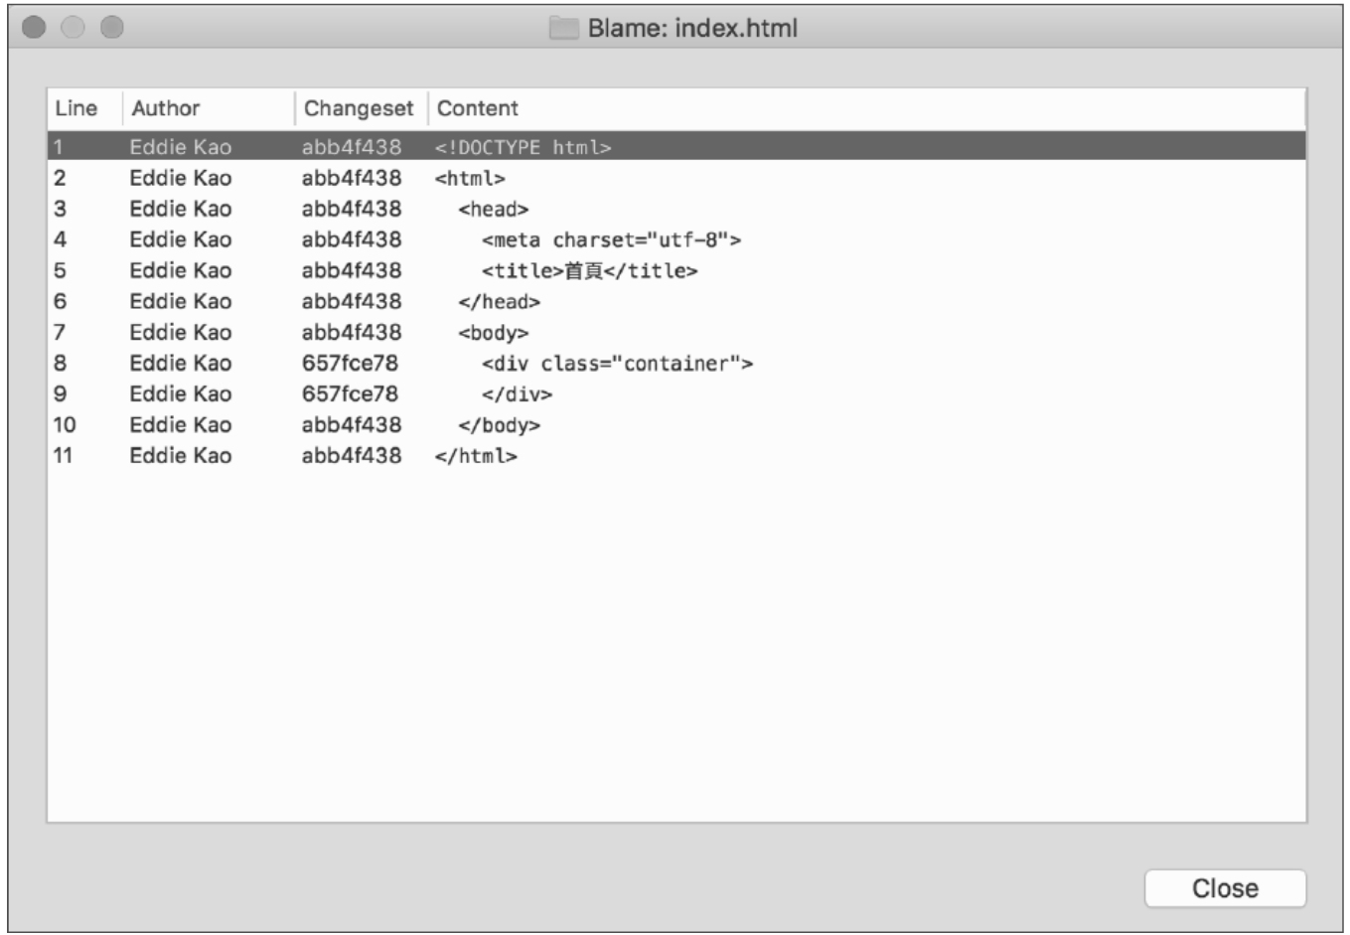The image size is (1350, 935).
Task: Select the opening body tag row
Action: coord(493,333)
